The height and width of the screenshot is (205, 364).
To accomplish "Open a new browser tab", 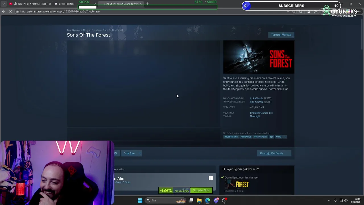I will click(x=147, y=4).
